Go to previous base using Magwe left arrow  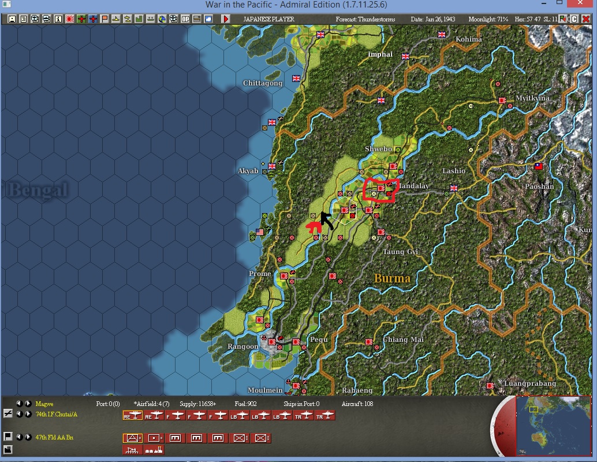20,403
